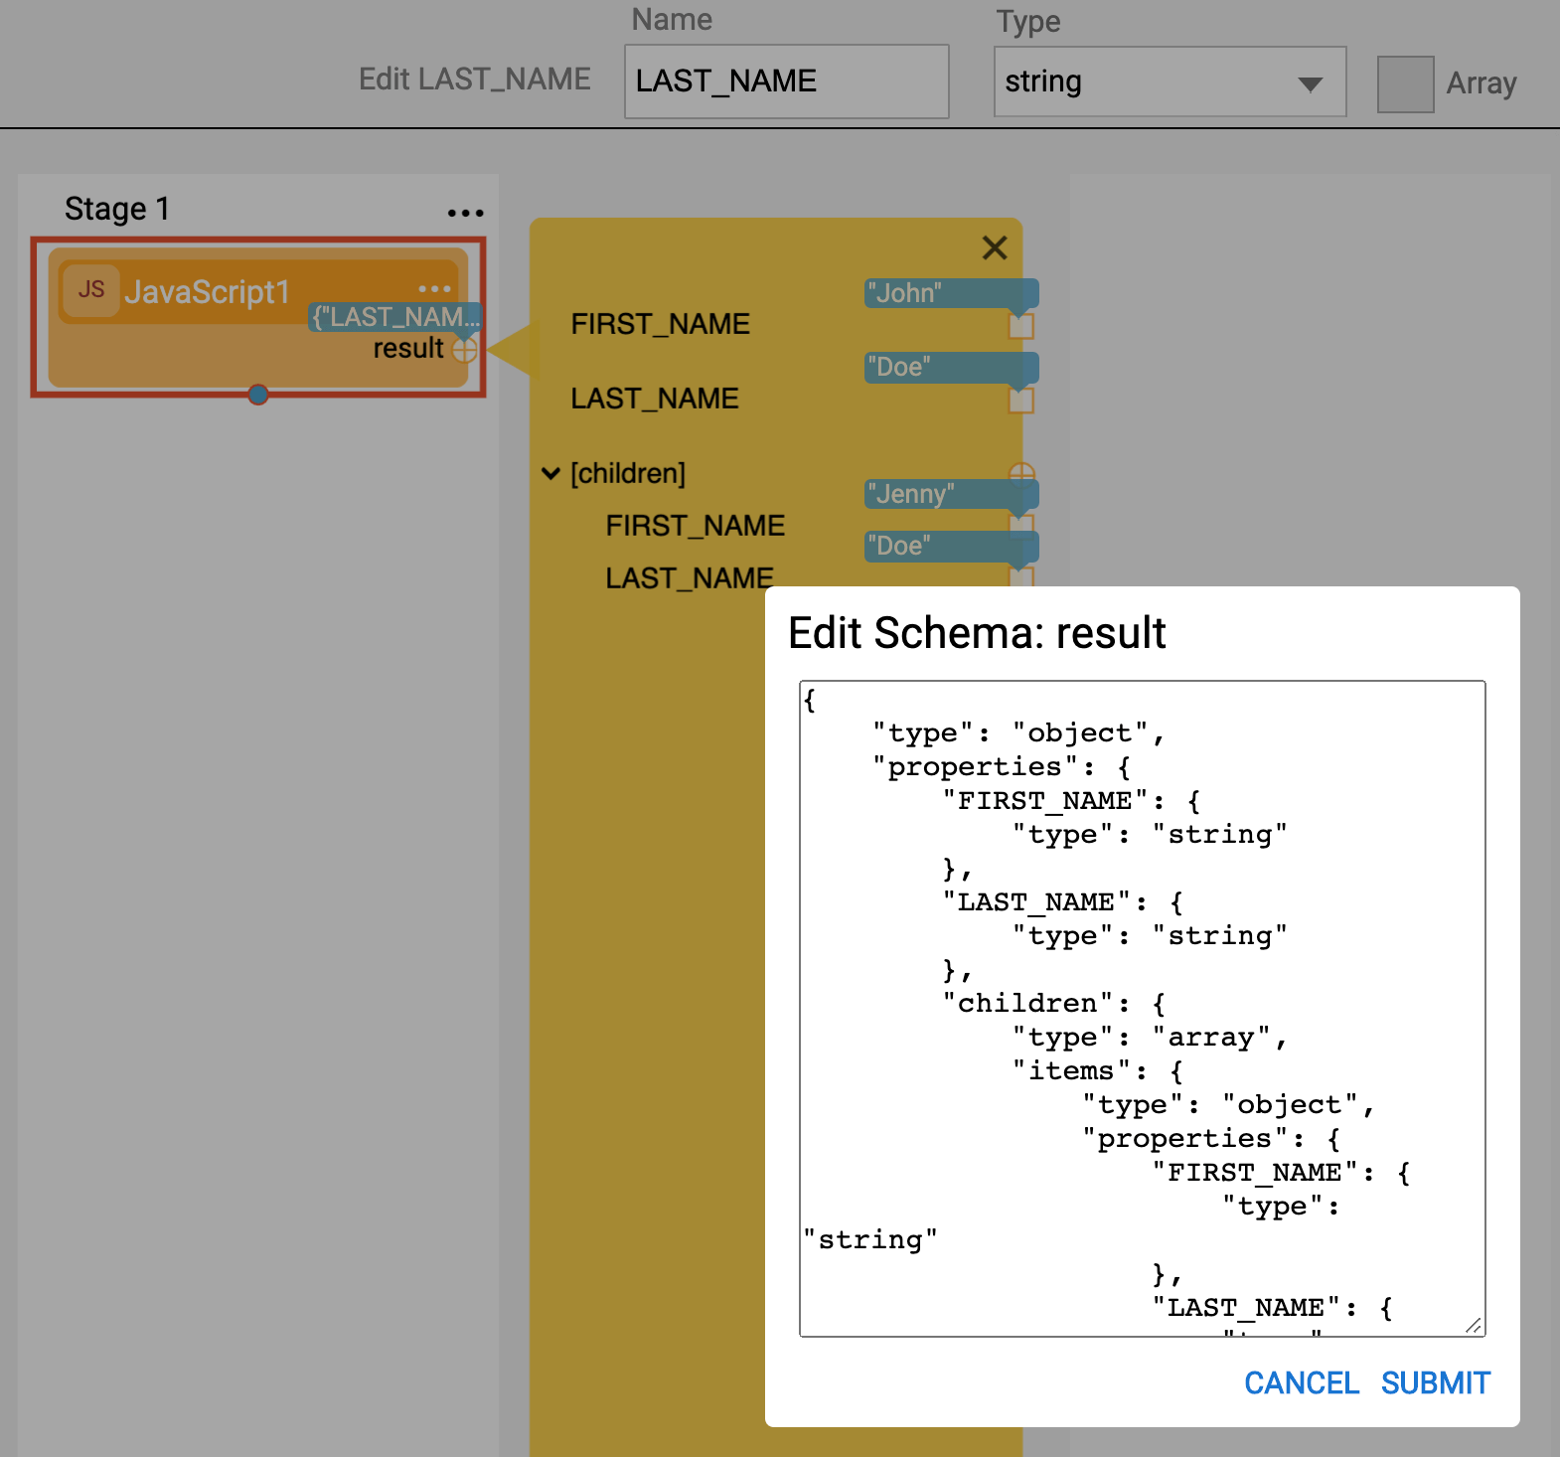The width and height of the screenshot is (1560, 1457).
Task: Cancel the Edit Schema dialog
Action: coord(1301,1382)
